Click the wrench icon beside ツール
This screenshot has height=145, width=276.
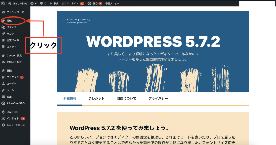point(3,90)
